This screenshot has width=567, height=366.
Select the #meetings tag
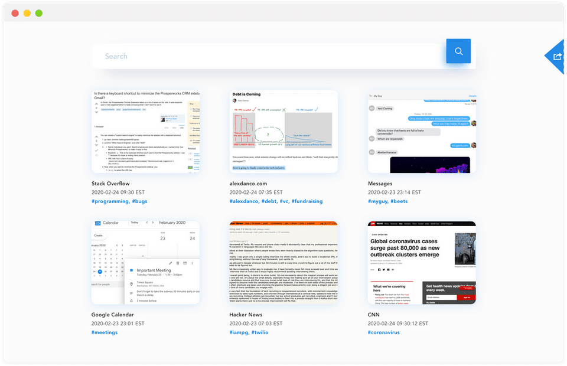coord(105,332)
